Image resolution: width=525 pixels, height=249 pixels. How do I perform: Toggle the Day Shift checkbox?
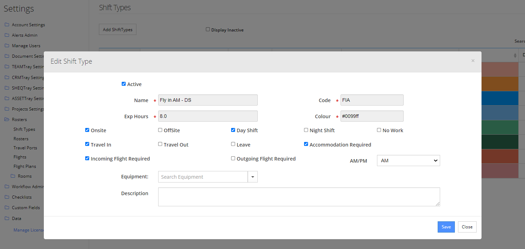click(x=233, y=130)
